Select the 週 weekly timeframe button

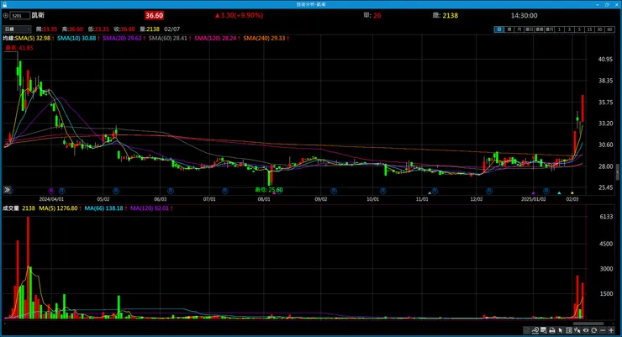point(509,29)
